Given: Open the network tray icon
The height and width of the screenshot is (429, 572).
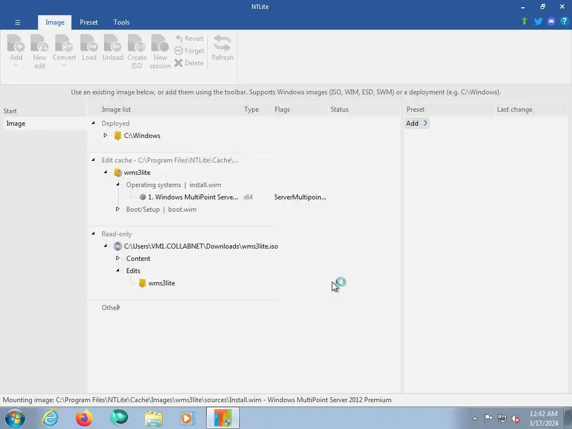Looking at the screenshot, I should [x=502, y=418].
